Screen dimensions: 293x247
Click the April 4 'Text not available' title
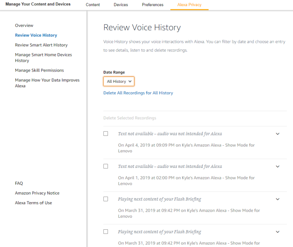tap(170, 134)
